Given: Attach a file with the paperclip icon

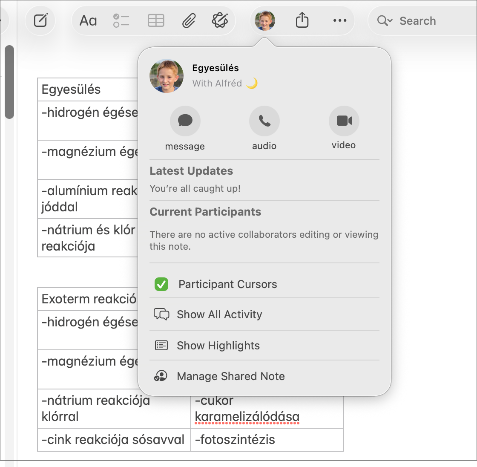Looking at the screenshot, I should tap(189, 20).
